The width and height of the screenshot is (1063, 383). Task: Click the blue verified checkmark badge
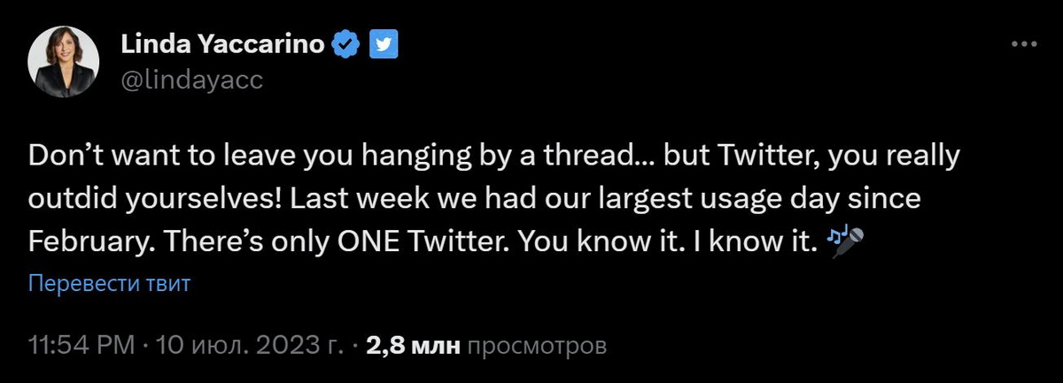345,42
